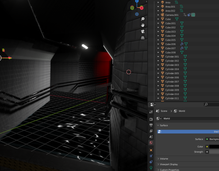Click the green mesh data icon beside Cube.003
219x171 pixels.
182,31
